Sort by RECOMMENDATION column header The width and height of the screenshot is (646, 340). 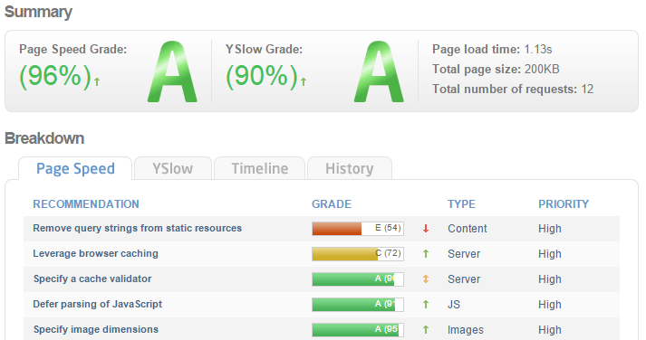click(x=86, y=204)
